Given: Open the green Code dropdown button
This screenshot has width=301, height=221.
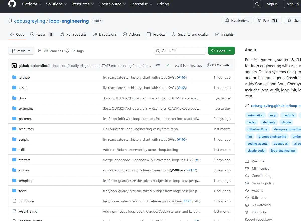Looking at the screenshot, I should tap(221, 51).
